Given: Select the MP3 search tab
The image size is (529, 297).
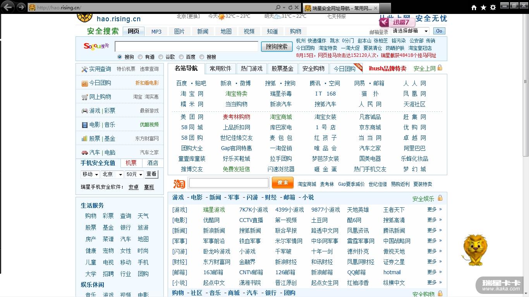Looking at the screenshot, I should (x=156, y=31).
